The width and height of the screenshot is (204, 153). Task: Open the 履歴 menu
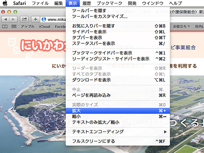pyautogui.click(x=87, y=3)
